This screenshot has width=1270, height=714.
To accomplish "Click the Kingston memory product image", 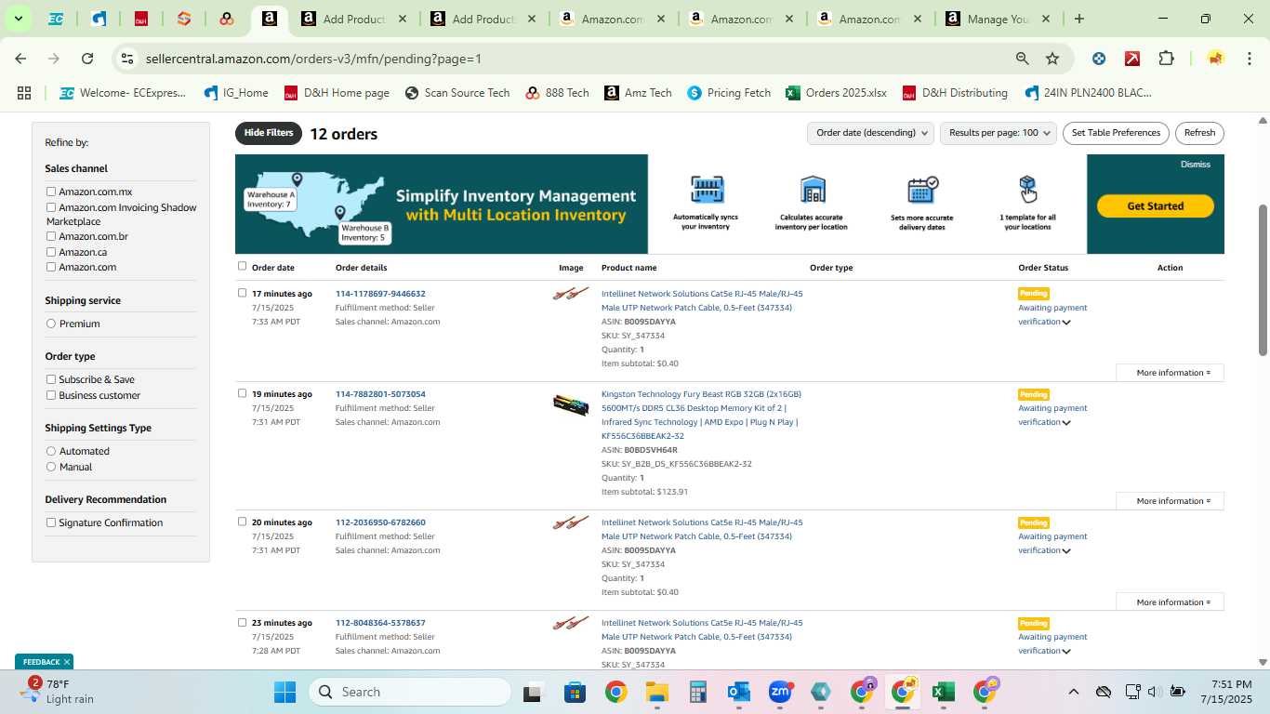I will click(x=571, y=404).
